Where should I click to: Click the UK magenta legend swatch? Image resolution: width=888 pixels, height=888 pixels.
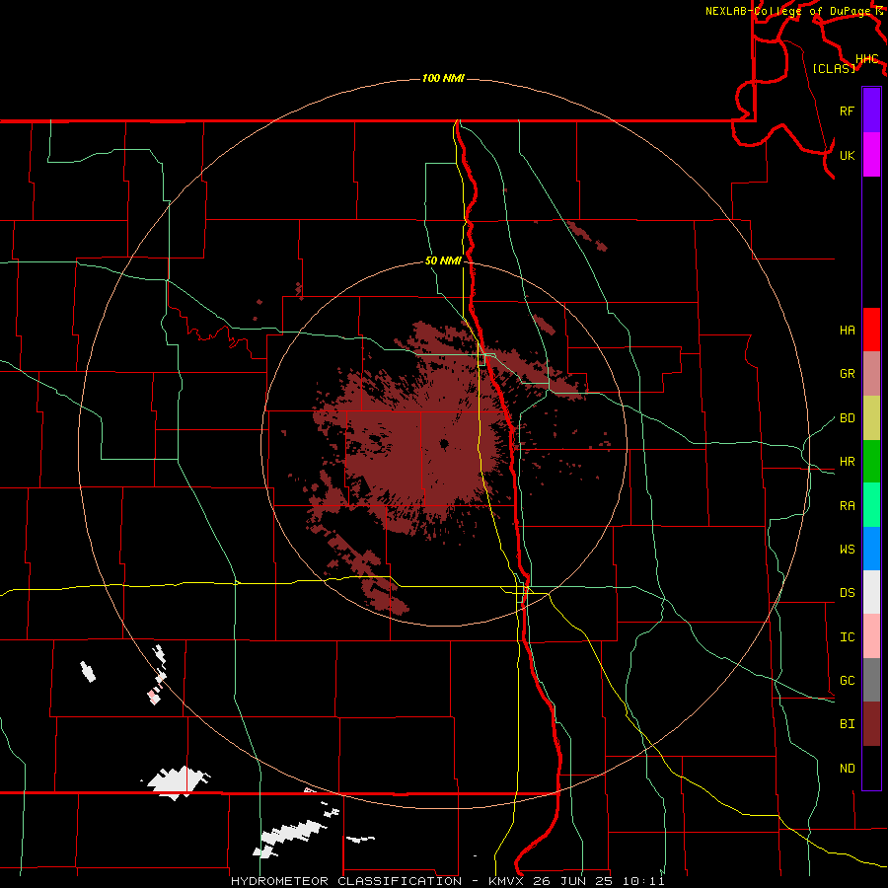pos(871,155)
